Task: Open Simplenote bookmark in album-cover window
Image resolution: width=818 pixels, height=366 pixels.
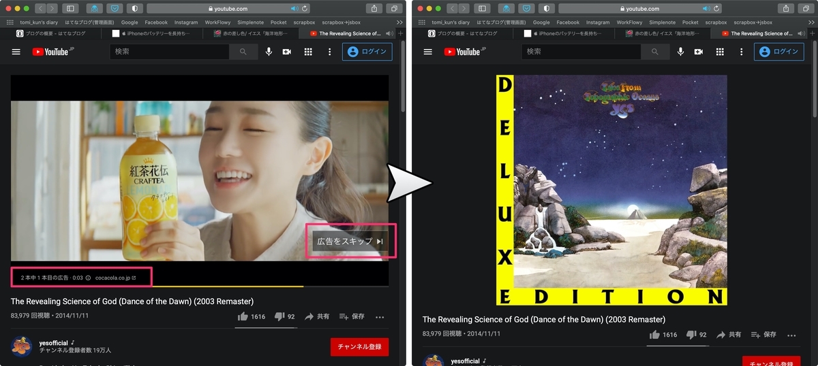Action: click(662, 22)
